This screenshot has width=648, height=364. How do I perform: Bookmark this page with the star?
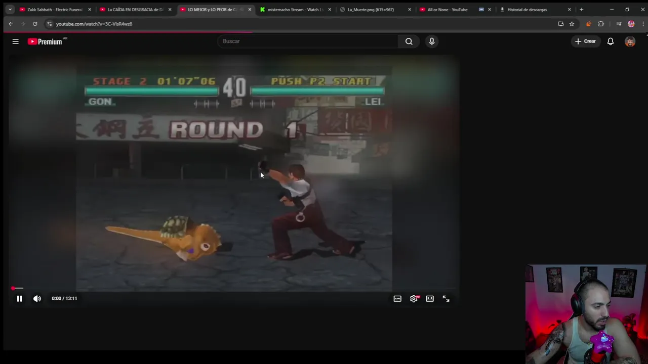pos(572,24)
